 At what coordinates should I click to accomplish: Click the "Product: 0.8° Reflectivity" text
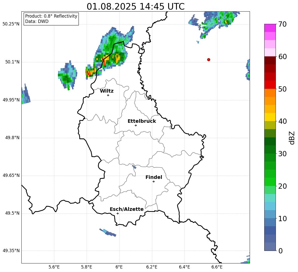click(51, 16)
